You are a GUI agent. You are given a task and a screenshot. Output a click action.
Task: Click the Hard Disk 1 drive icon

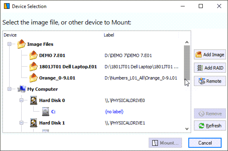click(x=33, y=123)
